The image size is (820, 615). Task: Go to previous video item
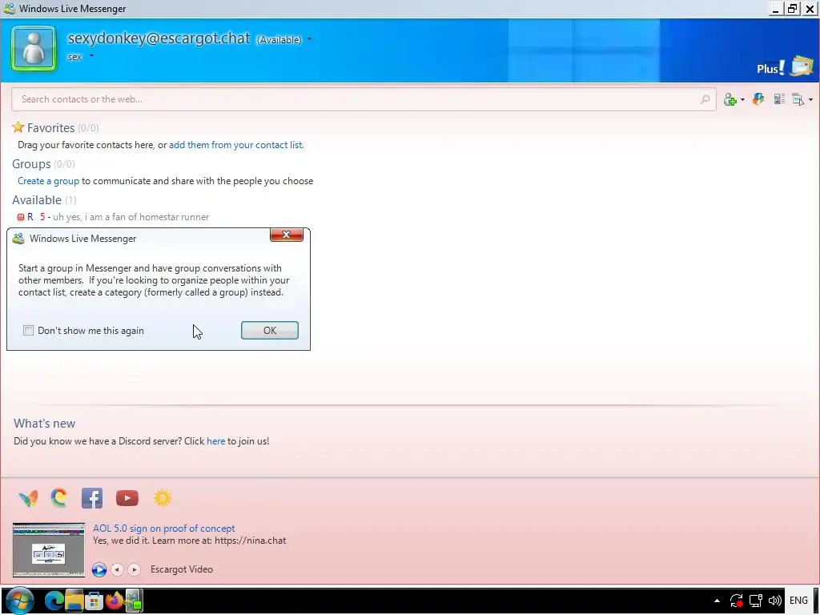[117, 569]
